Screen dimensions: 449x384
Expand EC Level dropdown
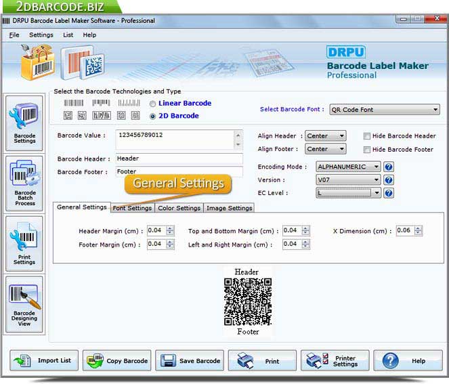click(x=348, y=193)
